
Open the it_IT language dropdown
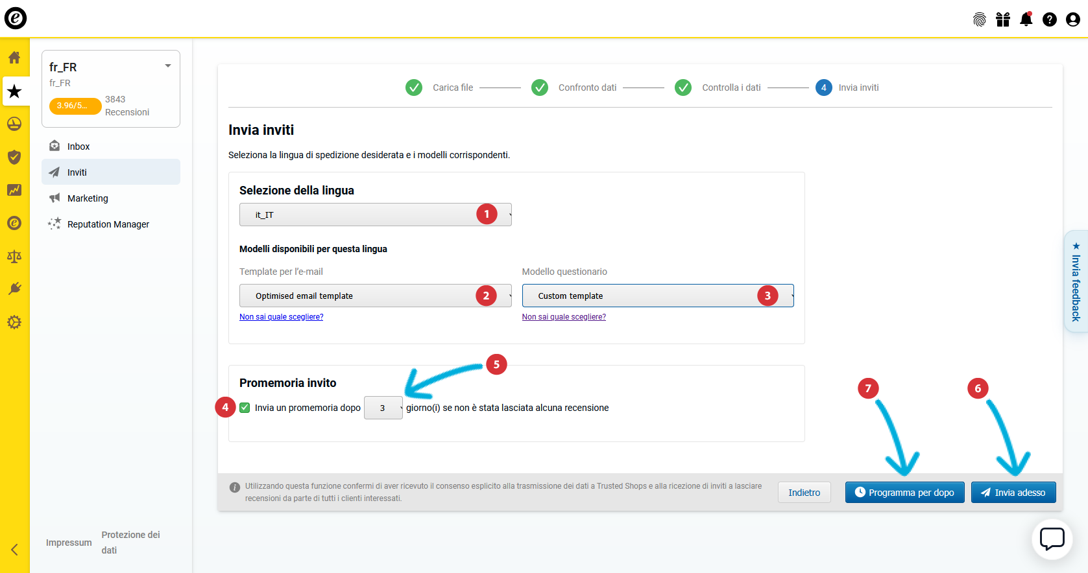point(375,215)
